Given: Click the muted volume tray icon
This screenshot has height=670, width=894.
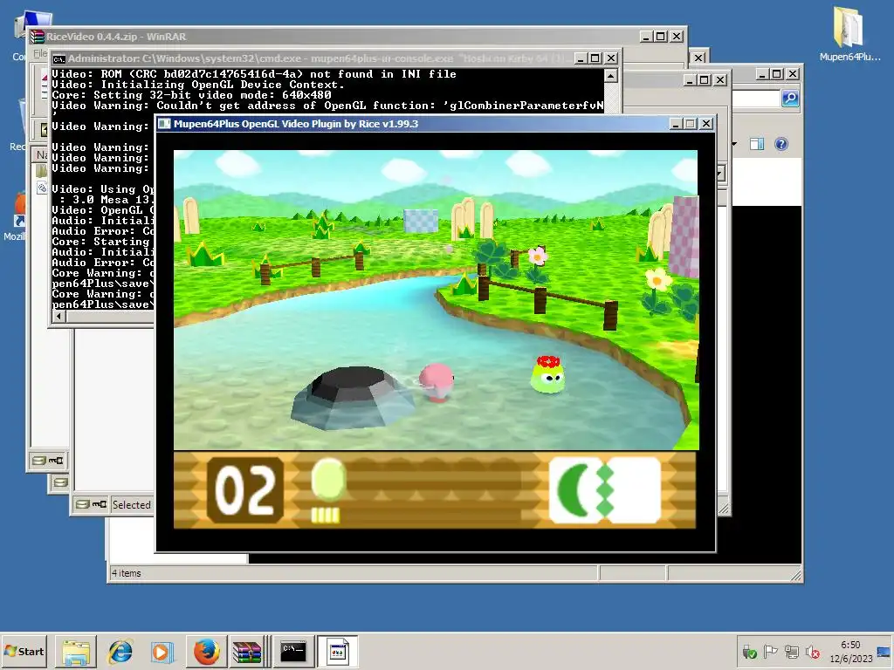Looking at the screenshot, I should (813, 651).
